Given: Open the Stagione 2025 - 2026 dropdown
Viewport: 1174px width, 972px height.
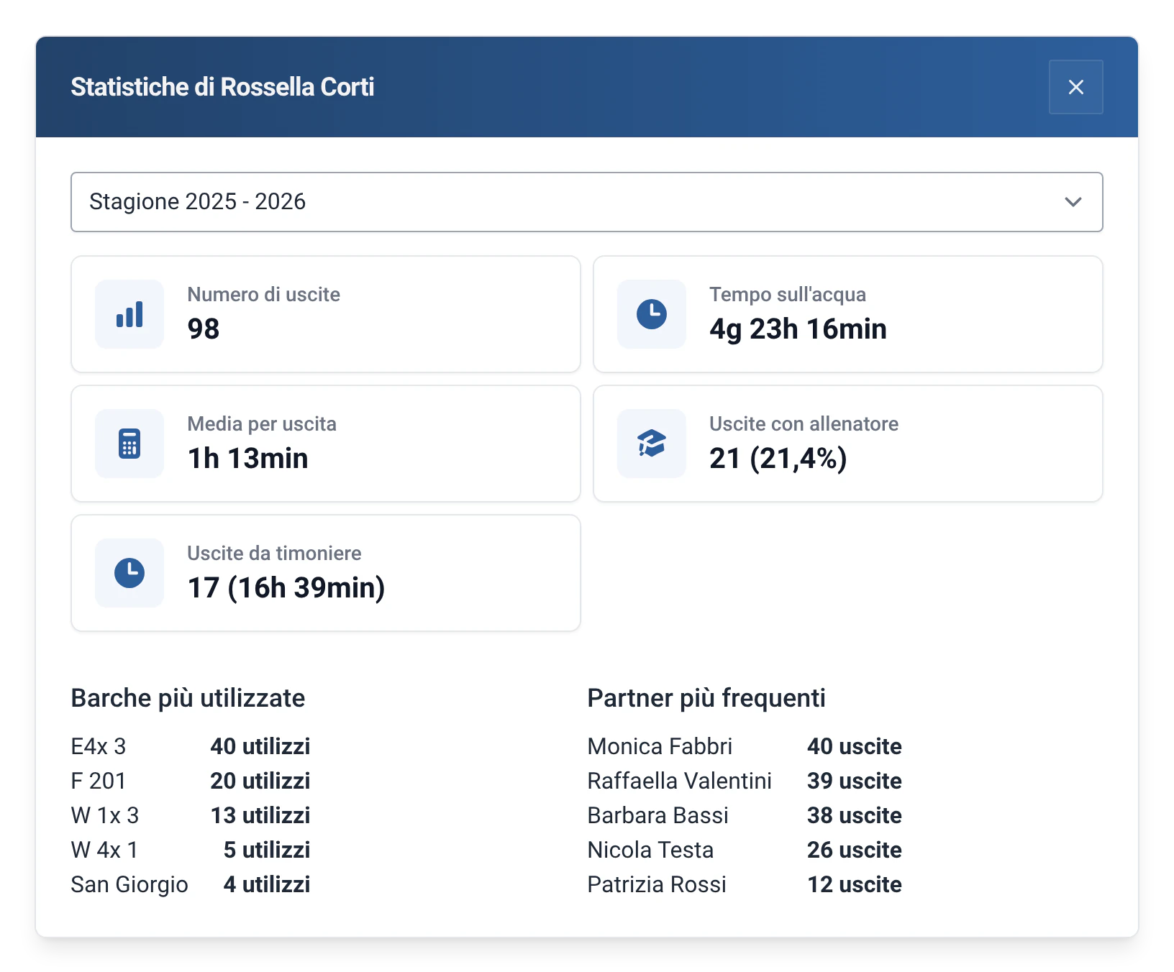Looking at the screenshot, I should [586, 202].
